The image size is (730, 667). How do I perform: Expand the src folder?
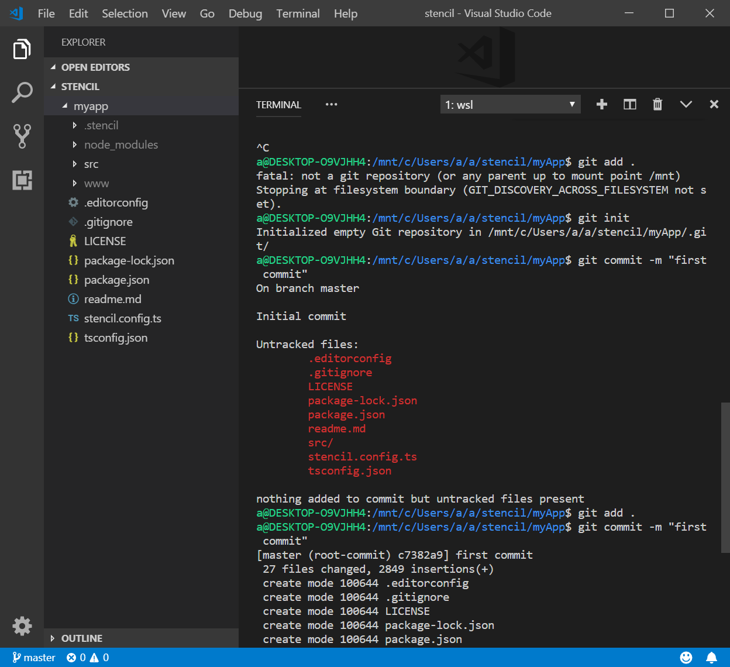pyautogui.click(x=91, y=164)
